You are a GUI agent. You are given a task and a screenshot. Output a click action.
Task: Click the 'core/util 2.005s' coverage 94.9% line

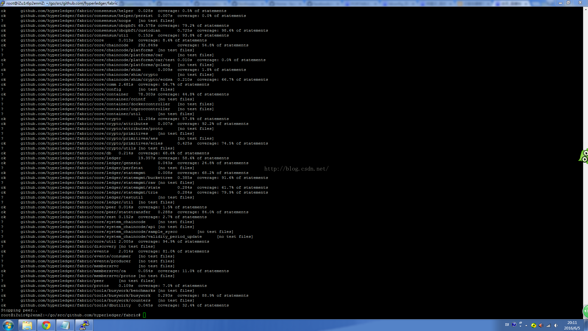105,241
